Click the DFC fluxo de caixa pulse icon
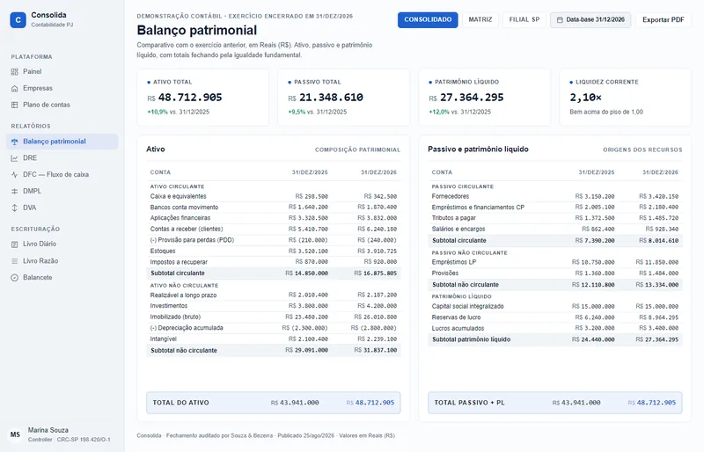Viewport: 704px width, 452px height. 15,175
